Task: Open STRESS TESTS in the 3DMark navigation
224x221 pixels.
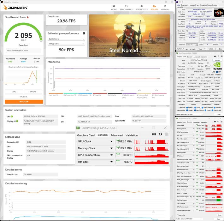Action: [142, 8]
